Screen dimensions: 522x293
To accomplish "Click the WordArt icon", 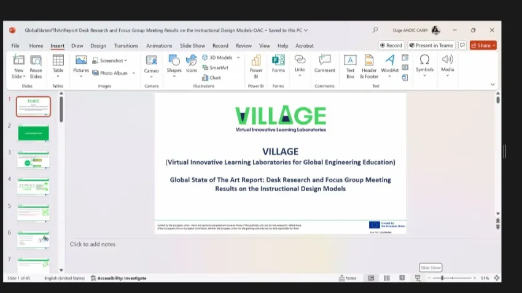I will point(389,64).
